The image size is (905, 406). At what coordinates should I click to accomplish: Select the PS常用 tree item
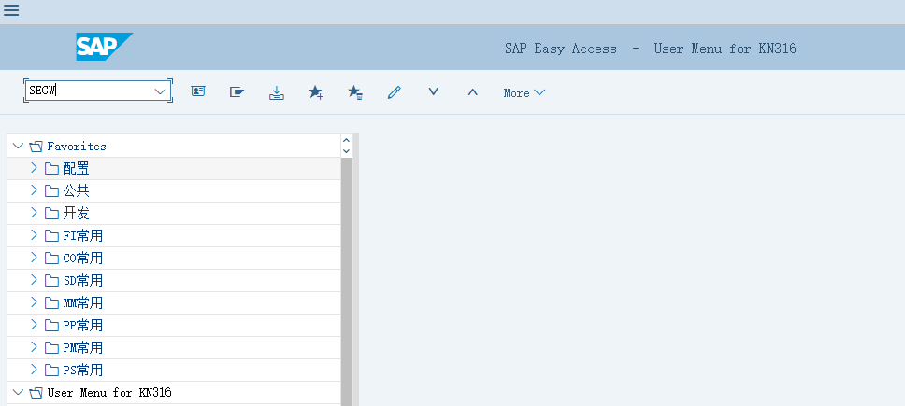[x=82, y=371]
